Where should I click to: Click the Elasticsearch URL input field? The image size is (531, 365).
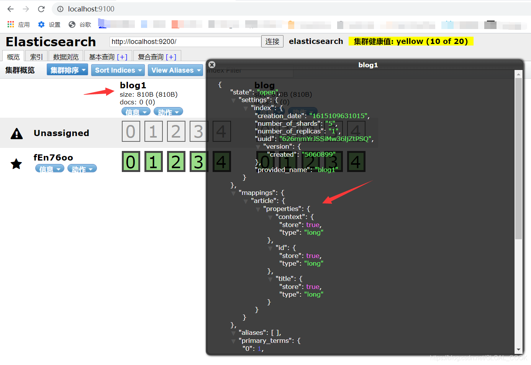click(185, 41)
